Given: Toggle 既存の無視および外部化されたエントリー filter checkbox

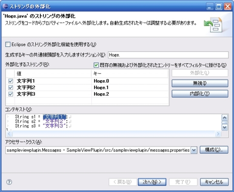Looking at the screenshot, I should (x=96, y=65).
